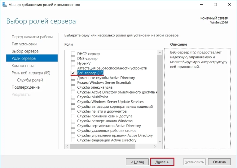Open the Службы ролей sub-step
The image size is (237, 168).
click(x=30, y=80)
